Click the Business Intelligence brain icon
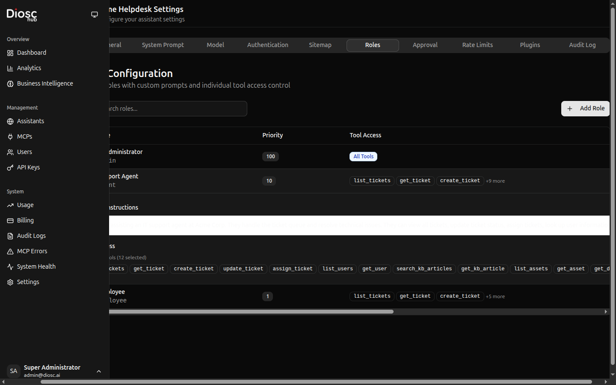Image resolution: width=616 pixels, height=385 pixels. click(x=10, y=84)
